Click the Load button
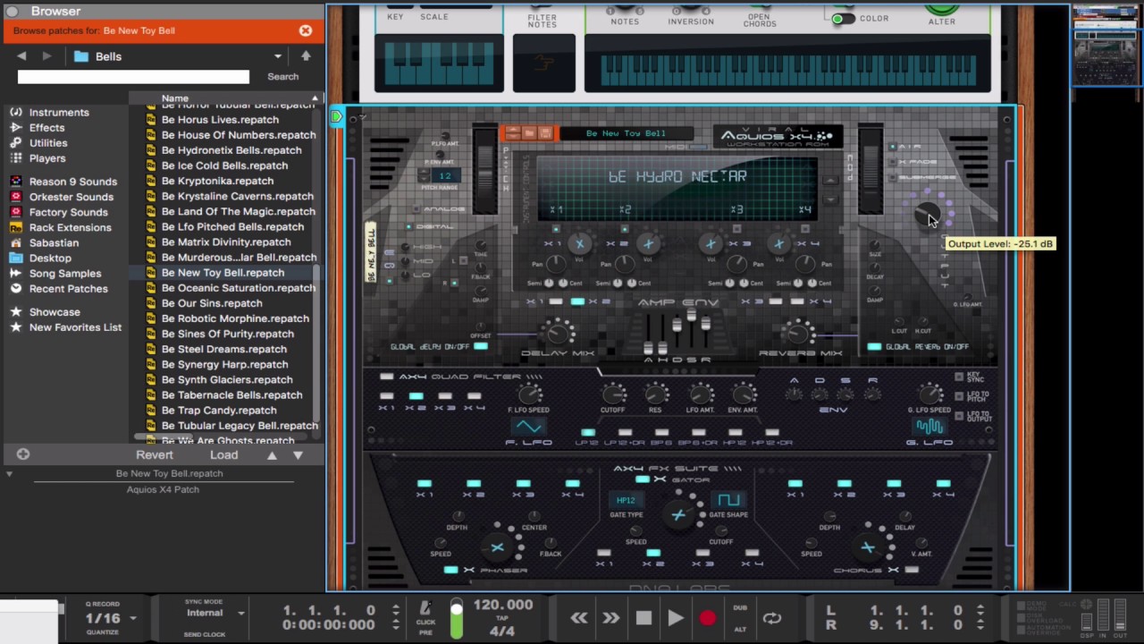The image size is (1144, 644). [x=223, y=455]
